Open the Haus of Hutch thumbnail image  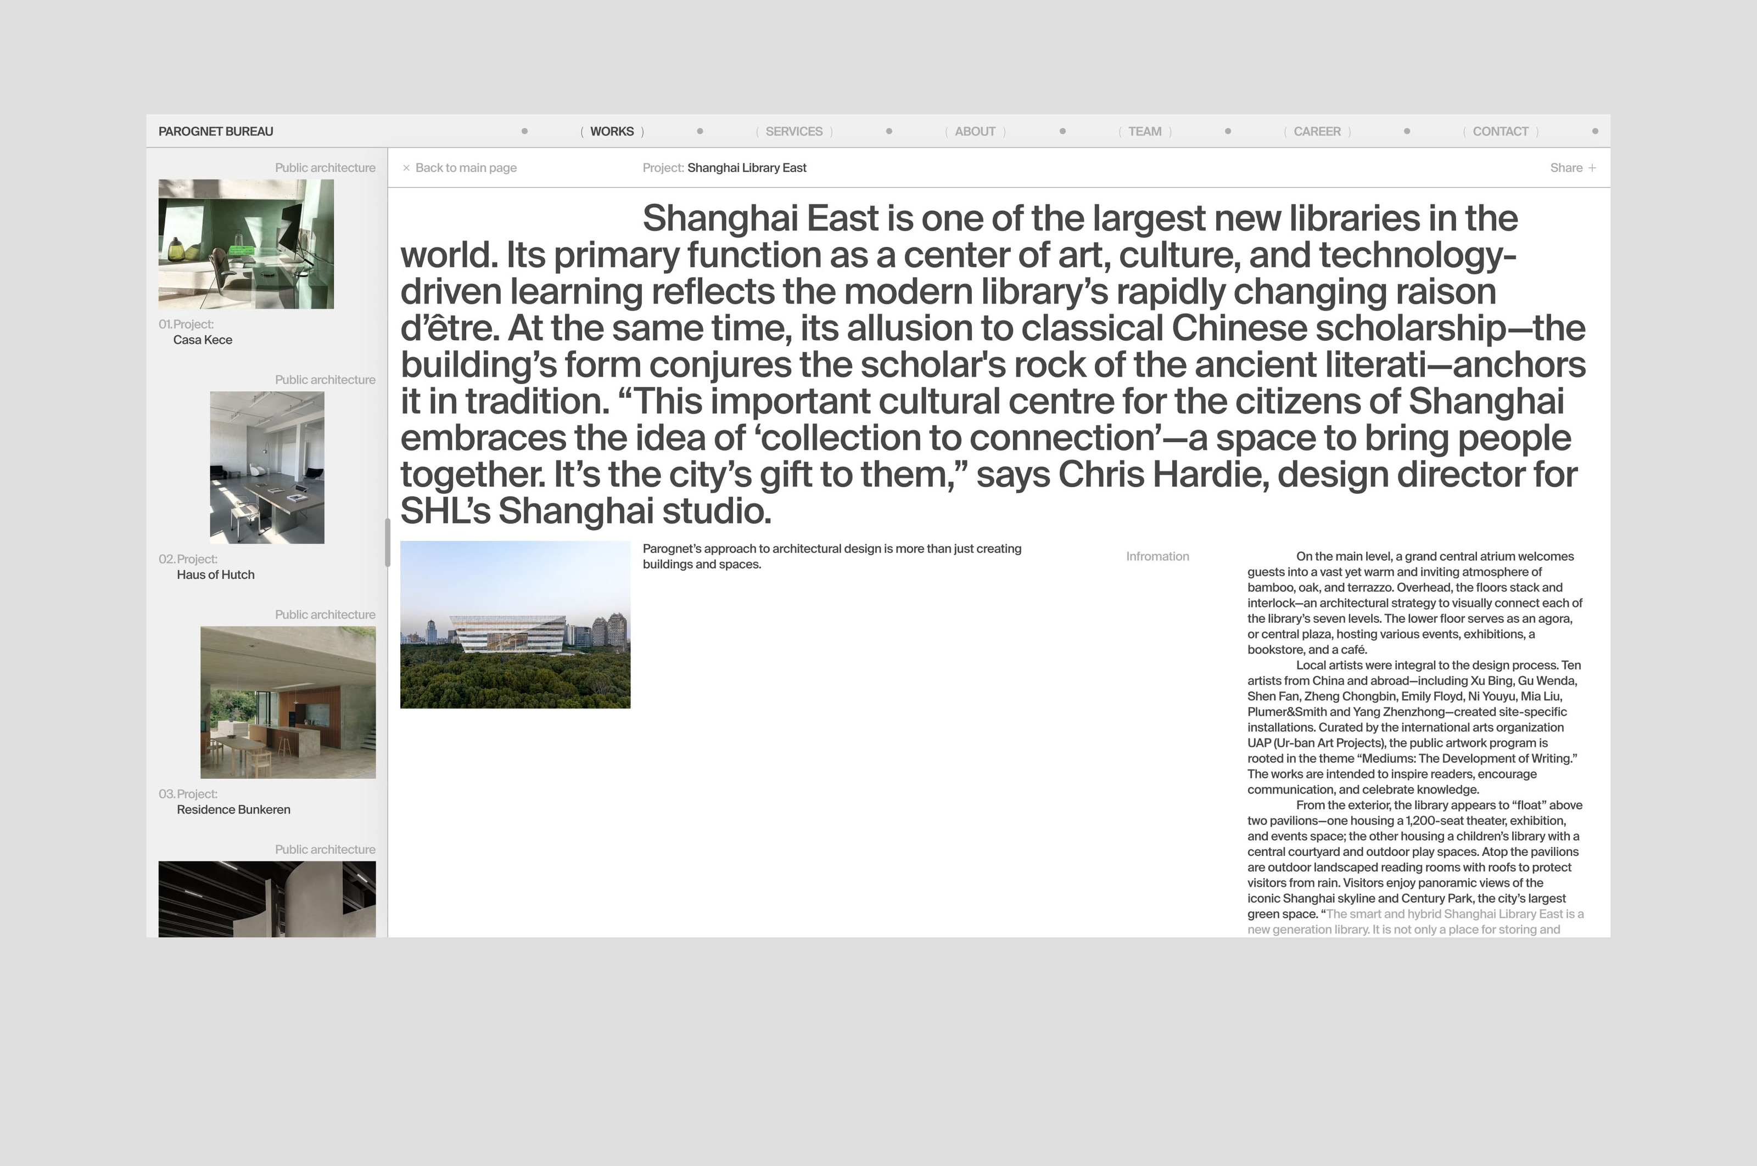(x=266, y=467)
